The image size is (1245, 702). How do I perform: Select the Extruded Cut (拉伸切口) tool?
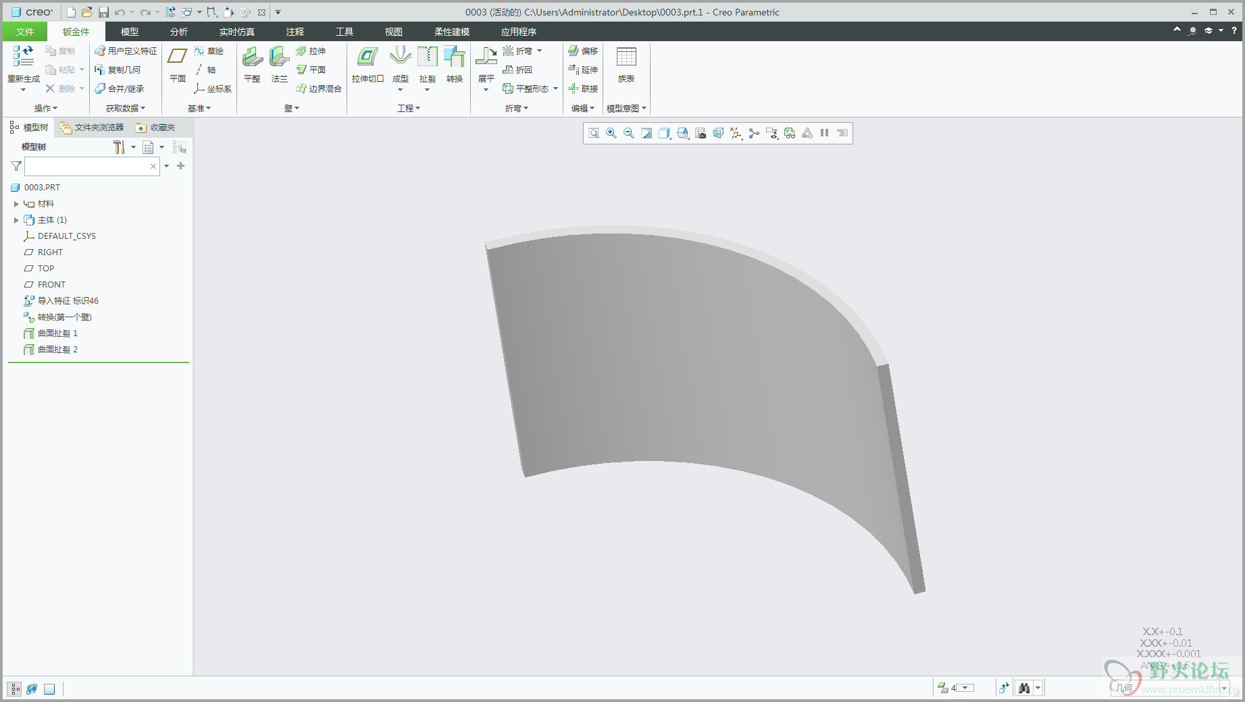click(368, 65)
